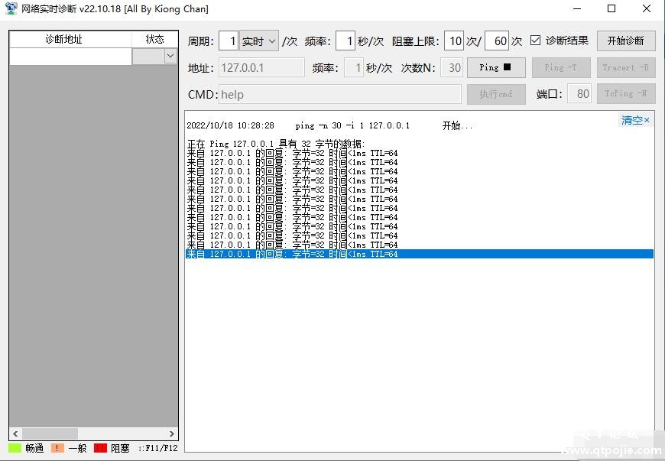Click the CMD help input field
This screenshot has width=665, height=461.
tap(340, 94)
